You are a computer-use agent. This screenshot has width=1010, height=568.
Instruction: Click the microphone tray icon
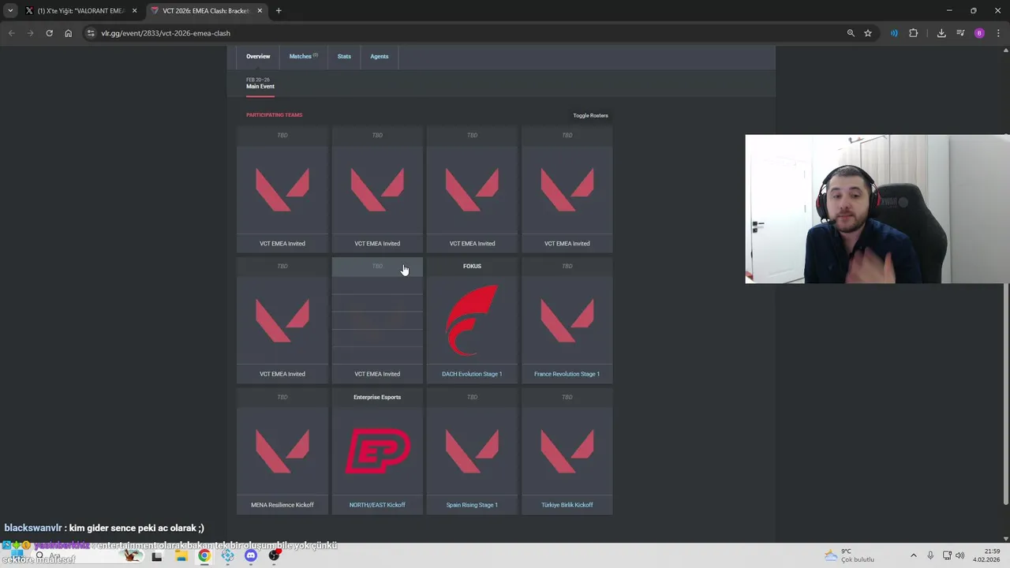pyautogui.click(x=930, y=555)
